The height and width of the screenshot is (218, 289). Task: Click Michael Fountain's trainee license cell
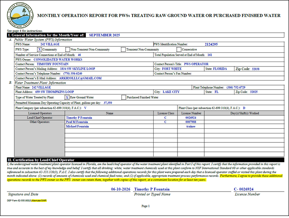tap(191, 126)
